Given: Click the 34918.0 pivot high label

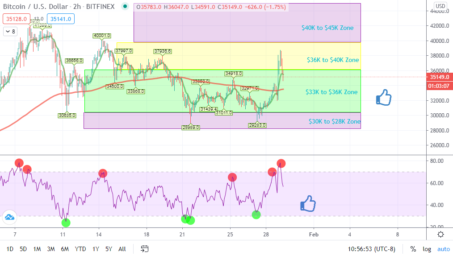Looking at the screenshot, I should 234,74.
